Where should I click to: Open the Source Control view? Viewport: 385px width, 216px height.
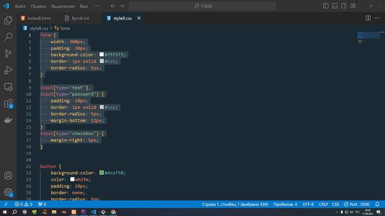click(x=8, y=53)
